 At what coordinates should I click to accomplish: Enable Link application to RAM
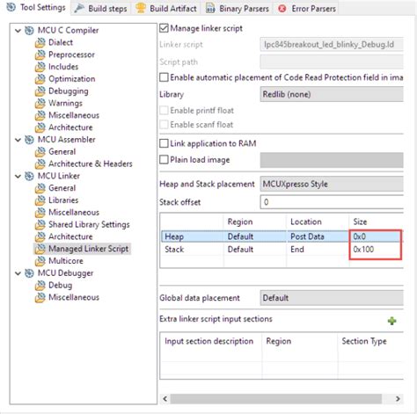click(164, 143)
